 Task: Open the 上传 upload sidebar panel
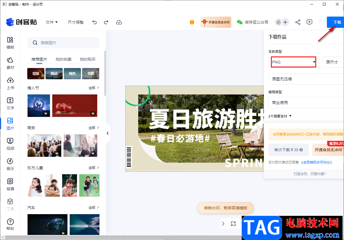click(x=10, y=83)
